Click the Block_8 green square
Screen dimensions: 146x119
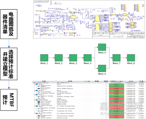click(x=131, y=58)
